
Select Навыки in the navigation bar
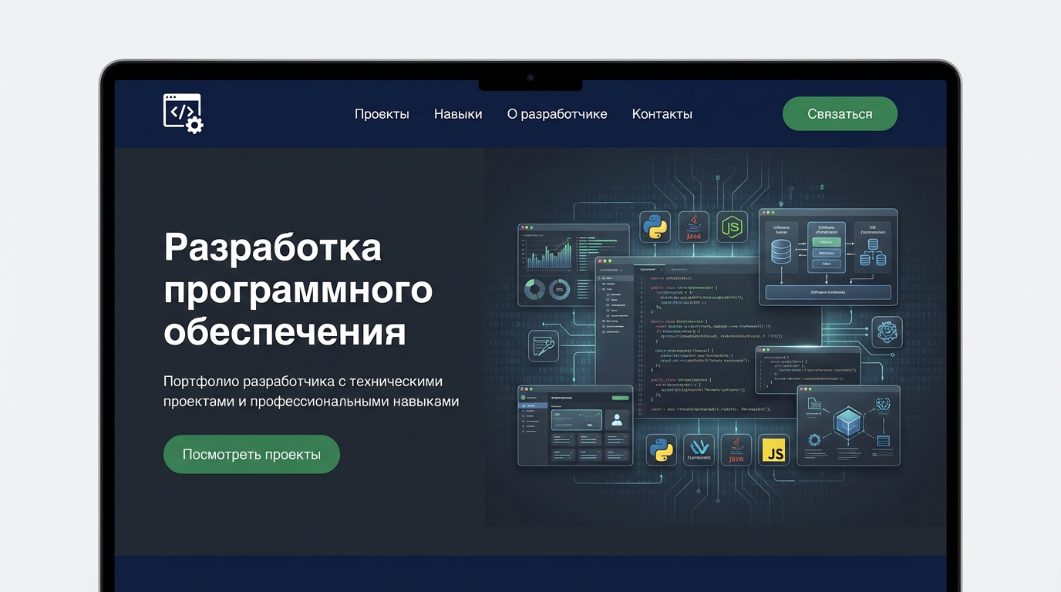458,113
